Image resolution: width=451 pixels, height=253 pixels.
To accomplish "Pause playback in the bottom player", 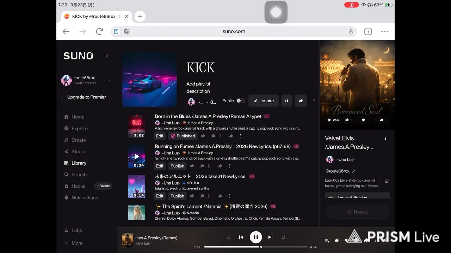I will (256, 237).
